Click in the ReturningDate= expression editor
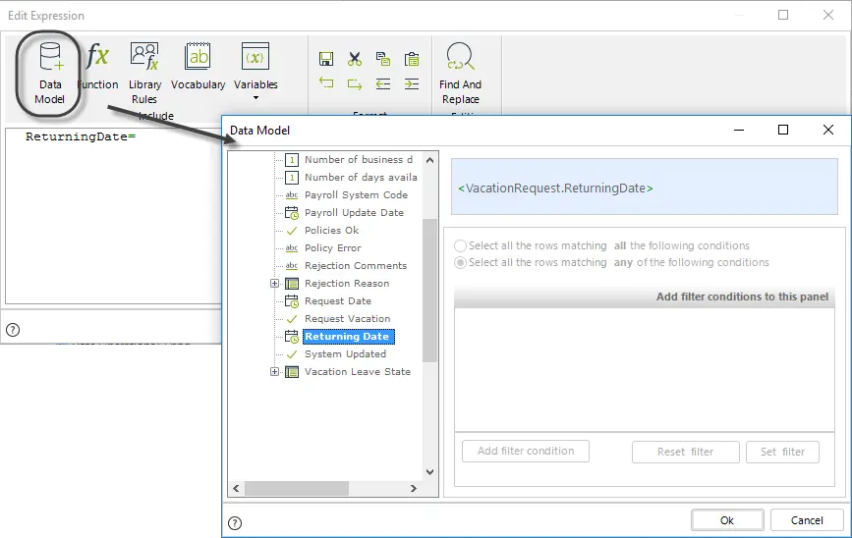The image size is (852, 538). [x=113, y=216]
